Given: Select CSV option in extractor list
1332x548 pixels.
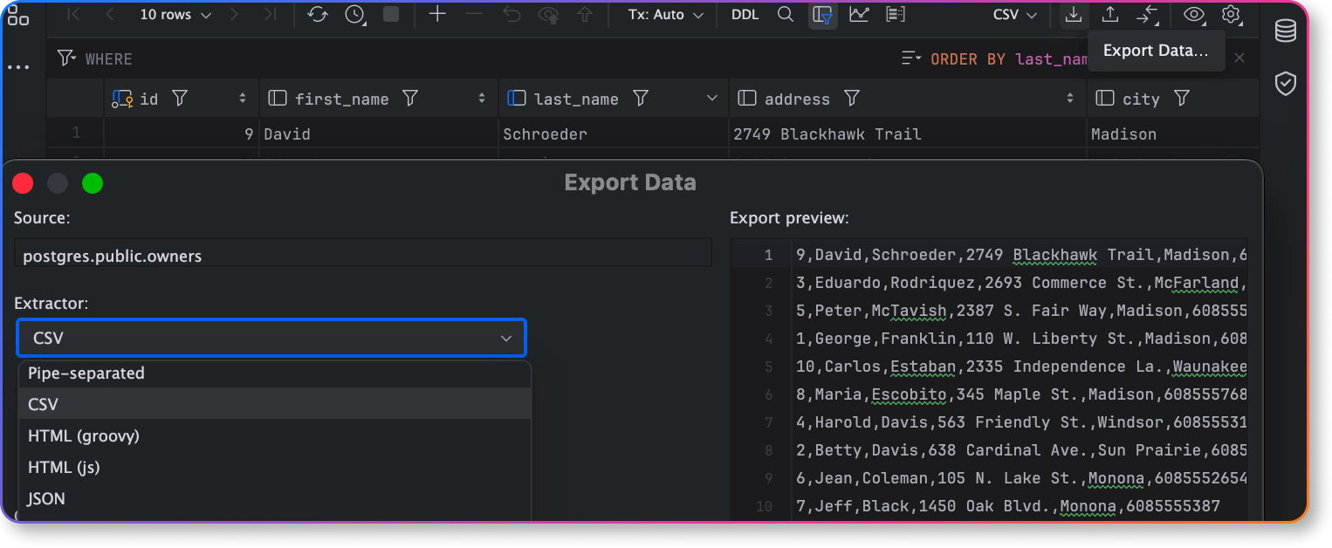Looking at the screenshot, I should 275,404.
